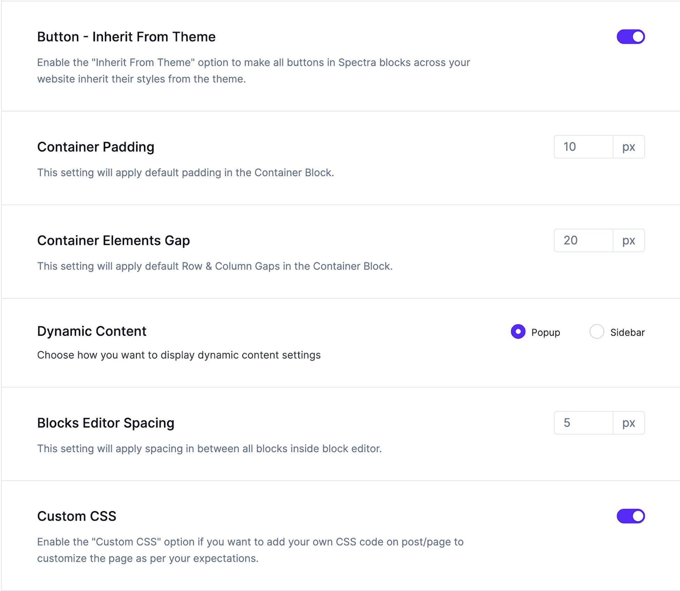Click the Container Elements Gap number field

pyautogui.click(x=582, y=240)
